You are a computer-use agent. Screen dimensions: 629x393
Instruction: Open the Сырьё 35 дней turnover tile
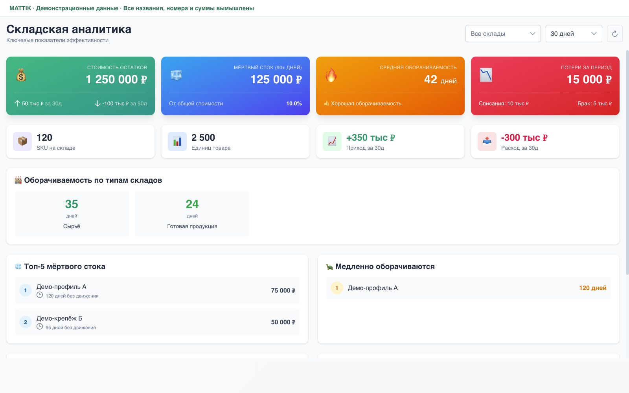pyautogui.click(x=72, y=214)
